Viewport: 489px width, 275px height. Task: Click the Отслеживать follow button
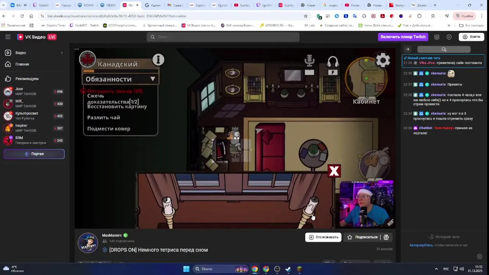[x=323, y=237]
